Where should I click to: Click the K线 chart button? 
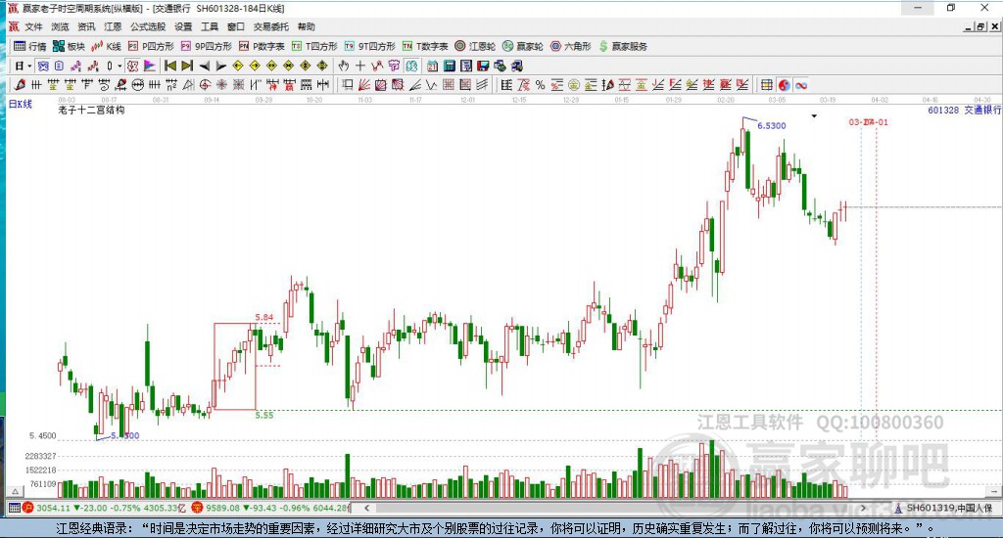coord(106,46)
